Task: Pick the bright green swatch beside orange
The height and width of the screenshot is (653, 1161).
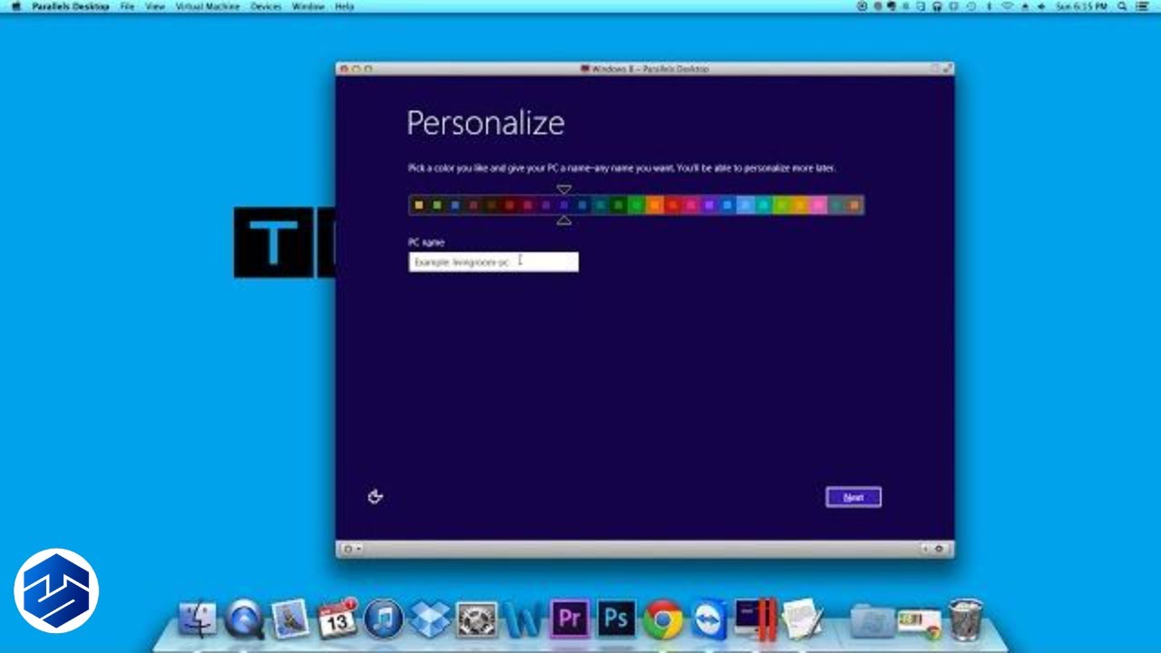Action: click(636, 206)
